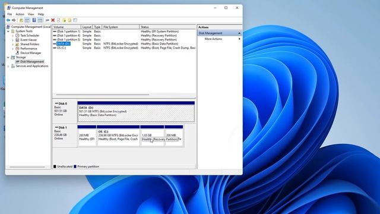Open Event Viewer node
The image size is (380, 214).
click(x=28, y=40)
